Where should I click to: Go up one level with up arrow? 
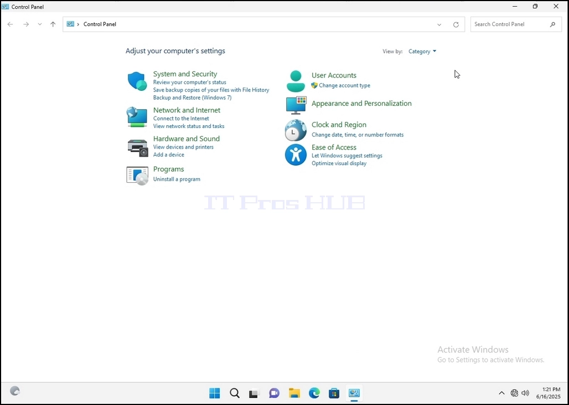point(53,24)
